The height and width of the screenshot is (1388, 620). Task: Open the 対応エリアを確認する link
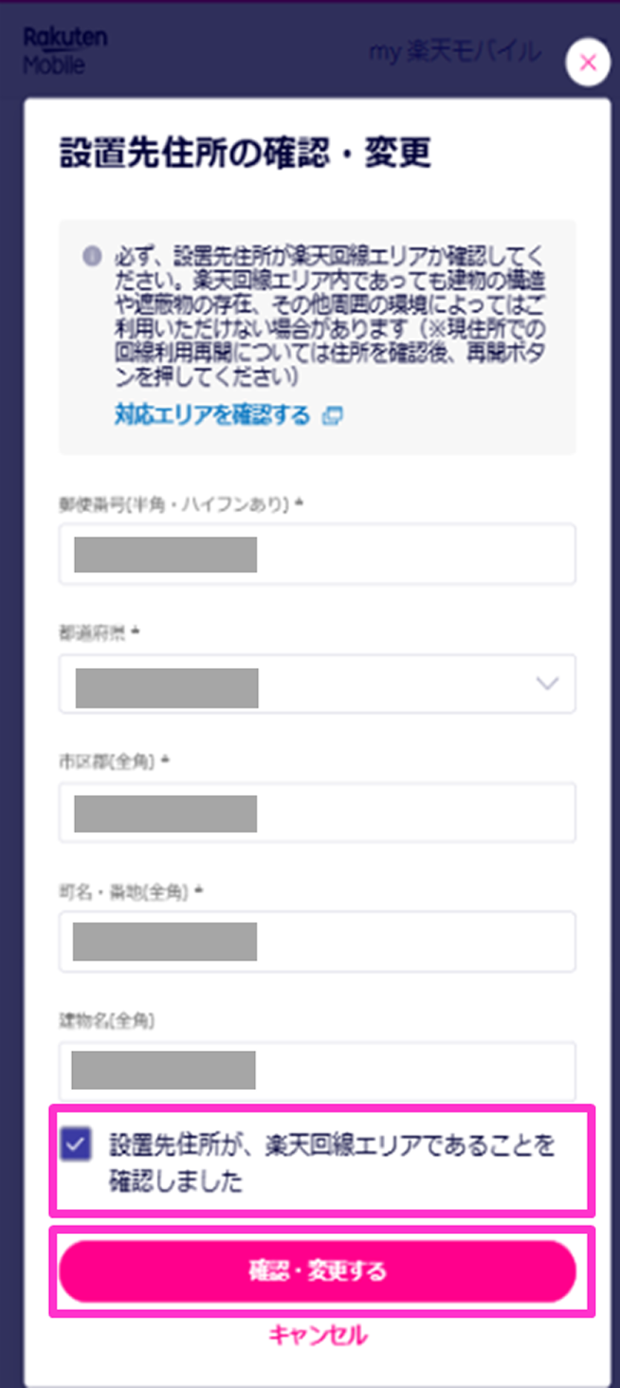(213, 415)
